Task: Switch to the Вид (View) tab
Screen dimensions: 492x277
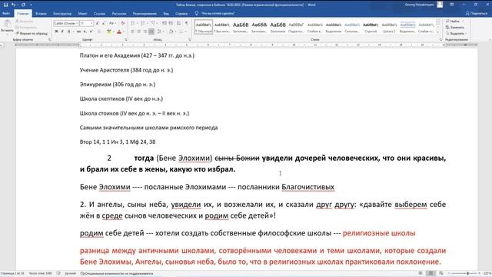Action: (x=166, y=14)
